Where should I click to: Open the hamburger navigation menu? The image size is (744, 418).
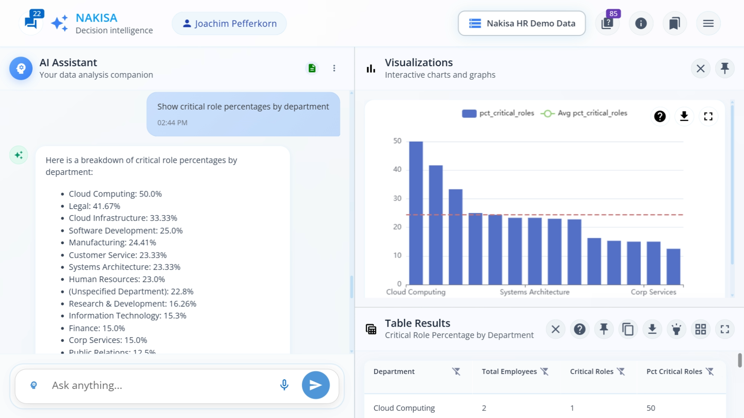[708, 23]
